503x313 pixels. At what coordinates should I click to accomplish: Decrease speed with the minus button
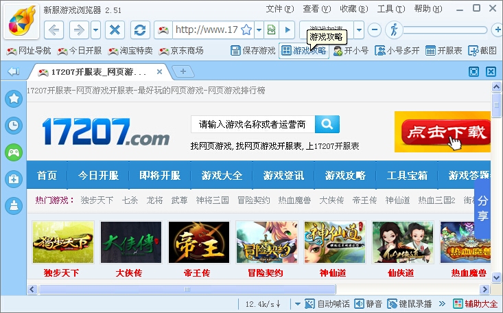click(x=375, y=30)
